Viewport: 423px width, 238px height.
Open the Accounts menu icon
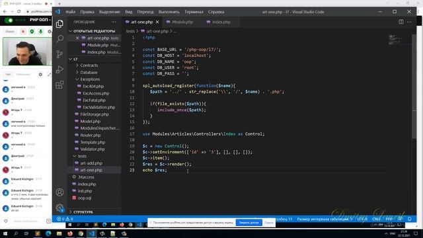(x=59, y=192)
